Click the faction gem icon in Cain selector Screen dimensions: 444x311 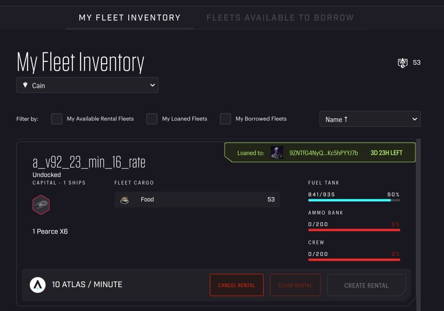(x=25, y=85)
